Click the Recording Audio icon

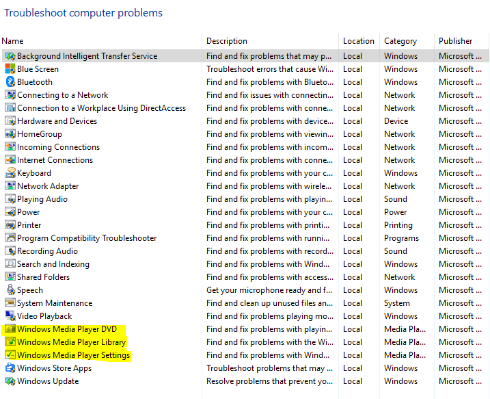click(x=10, y=251)
